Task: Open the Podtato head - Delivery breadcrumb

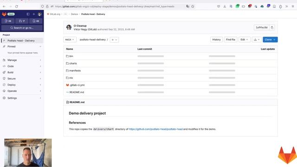Action: pos(93,14)
